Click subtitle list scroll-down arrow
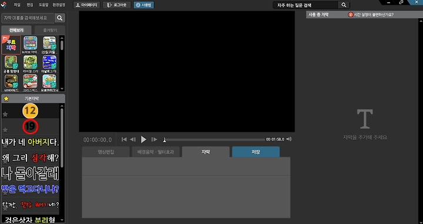 pyautogui.click(x=62, y=220)
